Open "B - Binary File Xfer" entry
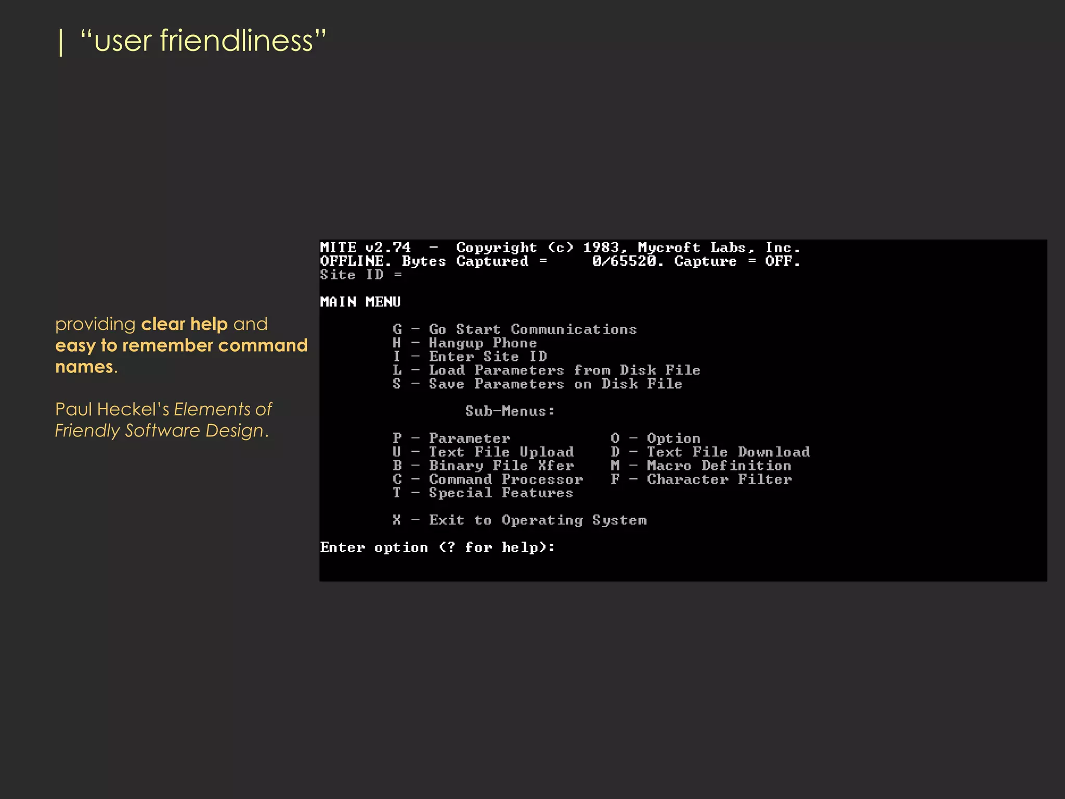Image resolution: width=1065 pixels, height=799 pixels. tap(484, 465)
